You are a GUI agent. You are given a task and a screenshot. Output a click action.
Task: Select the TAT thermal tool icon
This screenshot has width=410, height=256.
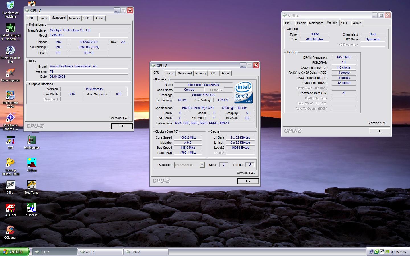(10, 143)
